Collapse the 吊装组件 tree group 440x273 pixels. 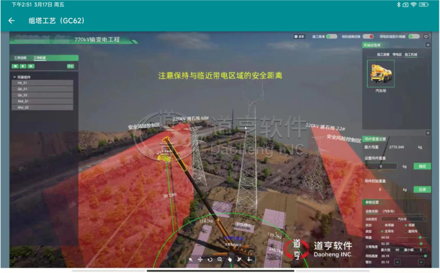click(x=15, y=77)
